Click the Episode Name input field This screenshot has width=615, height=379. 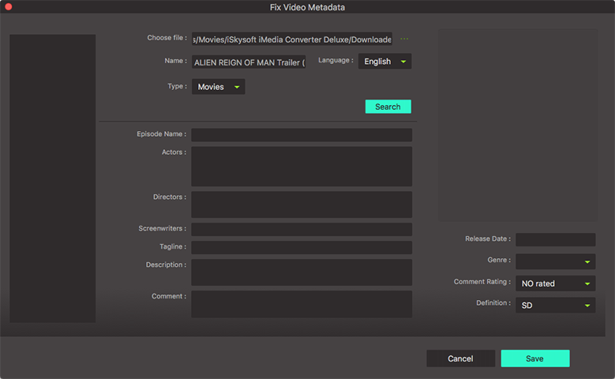(301, 135)
